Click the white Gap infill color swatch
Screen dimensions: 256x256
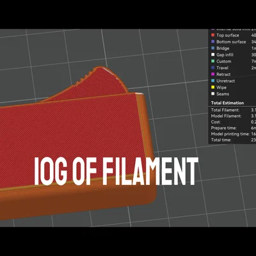(x=212, y=54)
